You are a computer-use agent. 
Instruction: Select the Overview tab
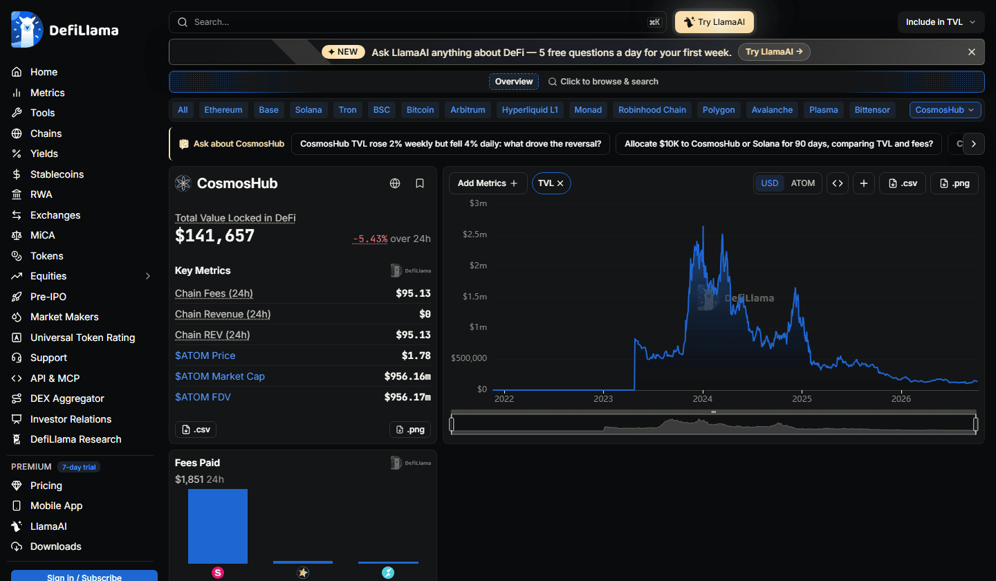click(514, 82)
